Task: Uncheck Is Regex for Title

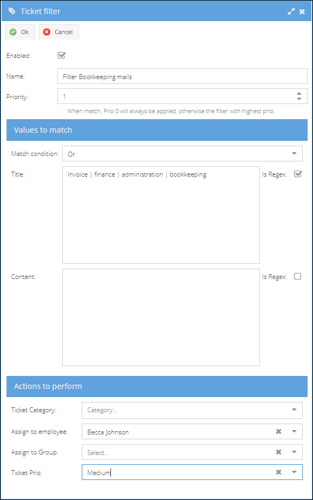Action: [298, 174]
